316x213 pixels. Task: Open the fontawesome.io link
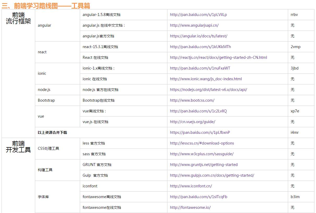point(190,208)
